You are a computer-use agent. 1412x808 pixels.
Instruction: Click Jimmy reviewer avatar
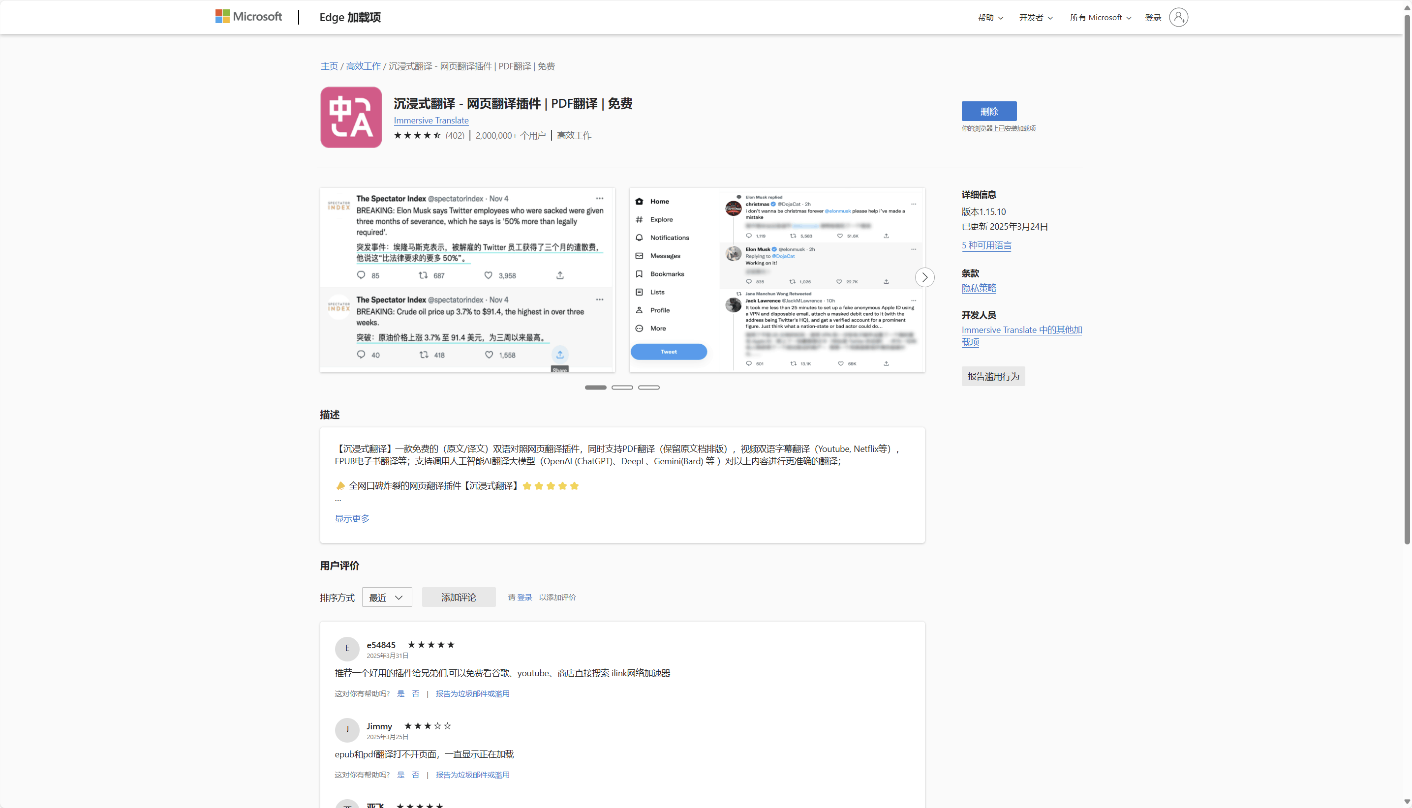pyautogui.click(x=347, y=729)
